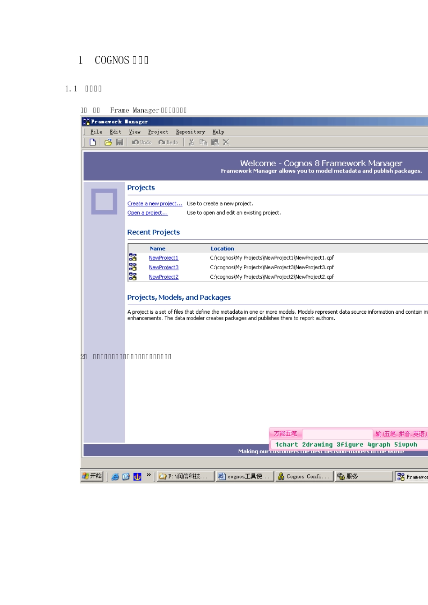Click the Undo toolbar button
The height and width of the screenshot is (605, 428).
click(142, 142)
